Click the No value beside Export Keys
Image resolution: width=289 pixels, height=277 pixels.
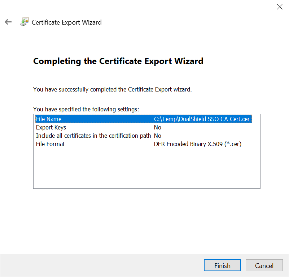click(158, 127)
